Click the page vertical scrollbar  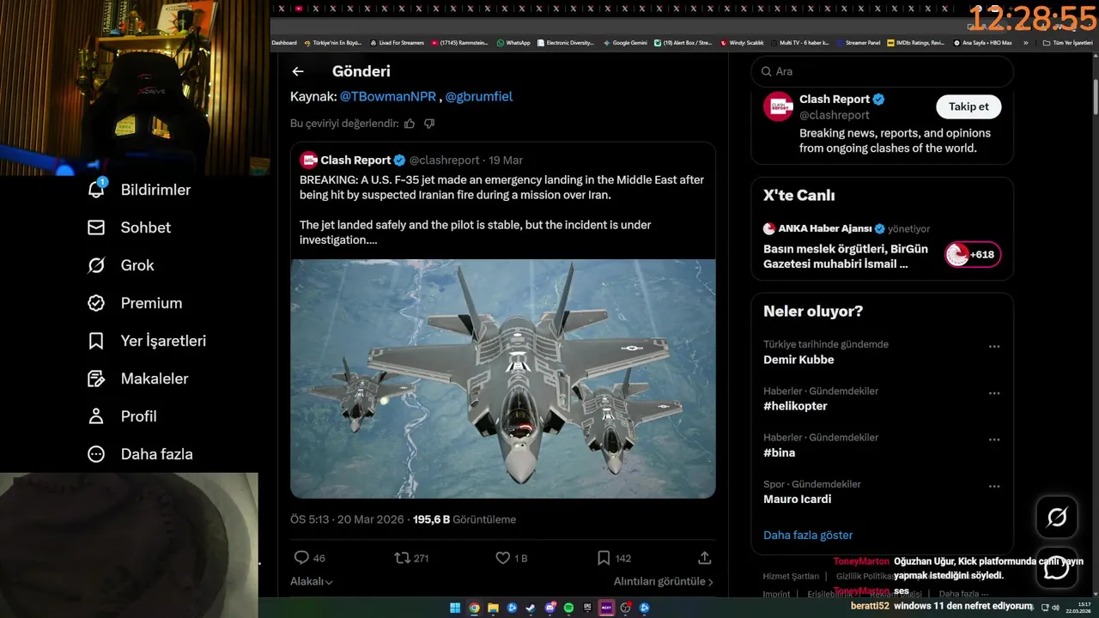click(x=1094, y=97)
